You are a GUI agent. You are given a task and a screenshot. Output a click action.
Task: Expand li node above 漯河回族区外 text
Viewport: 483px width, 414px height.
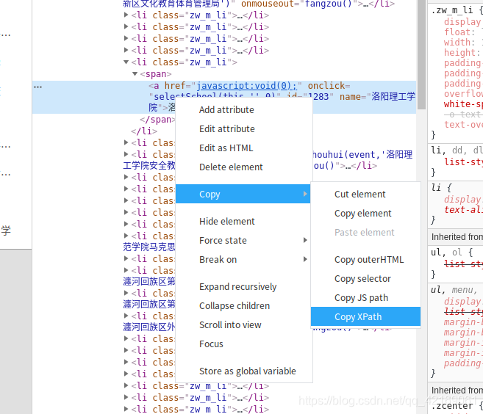(126, 316)
